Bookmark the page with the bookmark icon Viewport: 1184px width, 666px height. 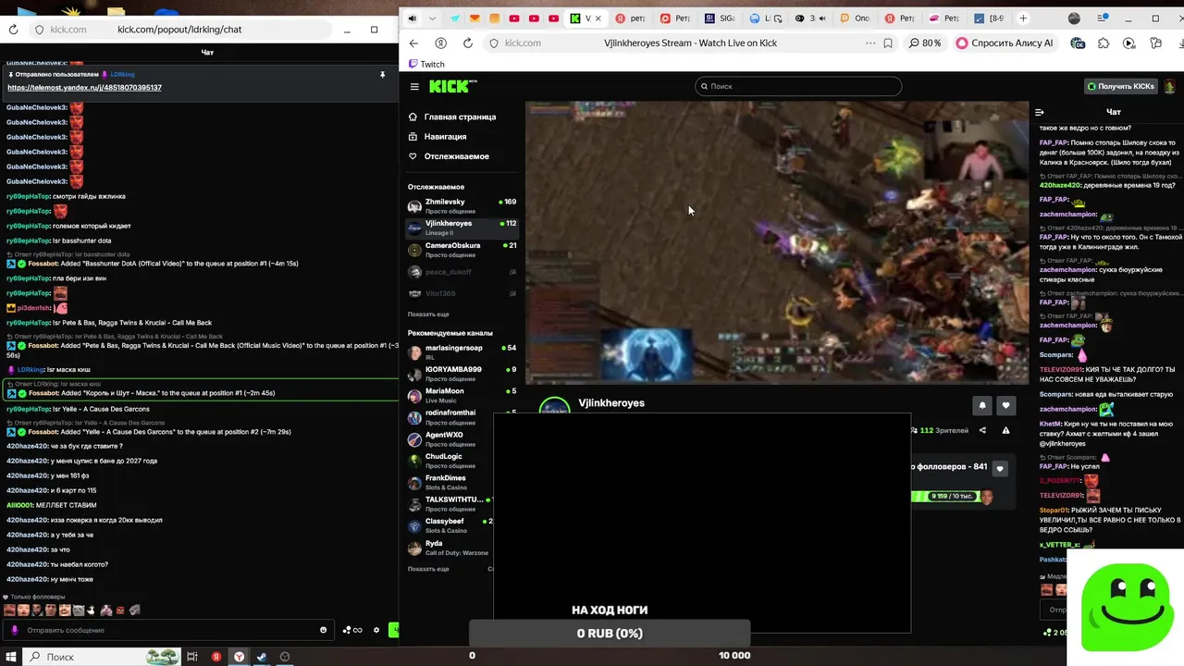point(888,43)
